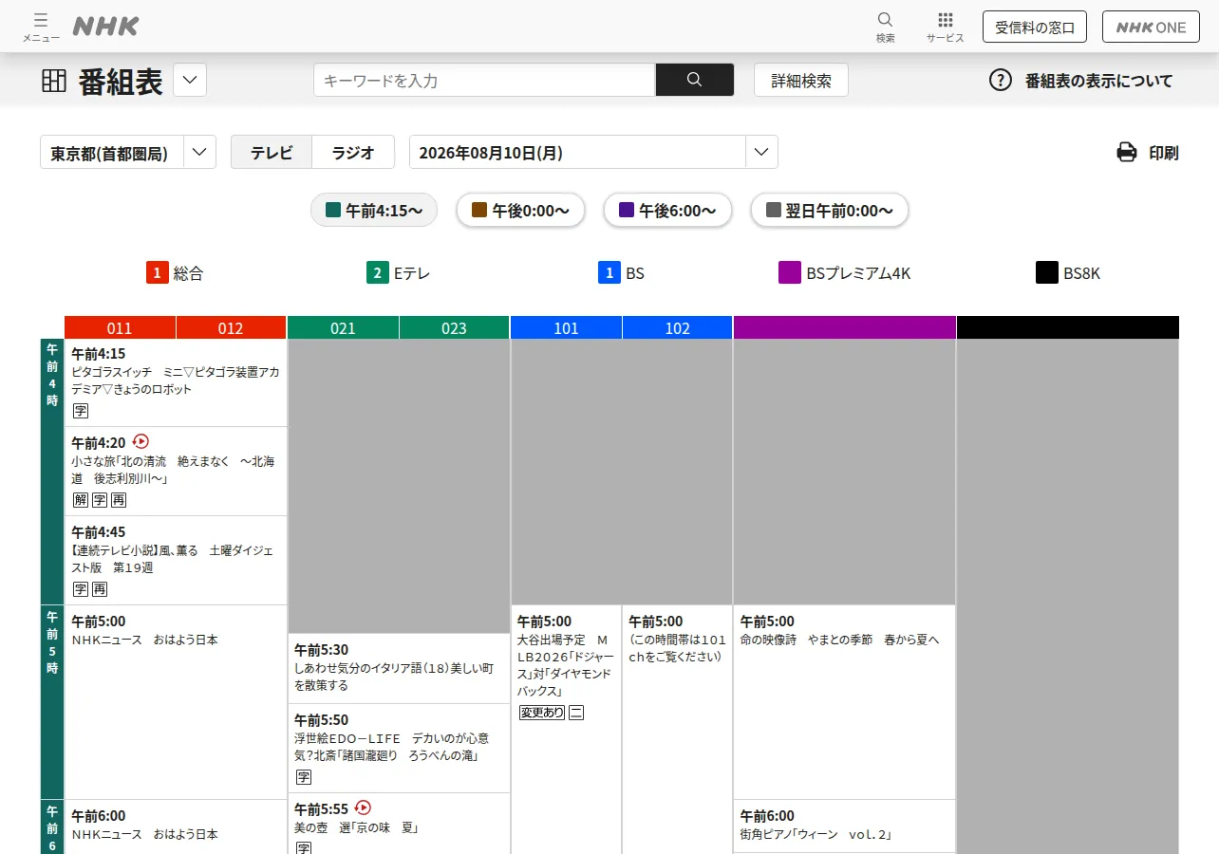
Task: Click the purple BSプレミアム4K square
Action: pyautogui.click(x=790, y=272)
